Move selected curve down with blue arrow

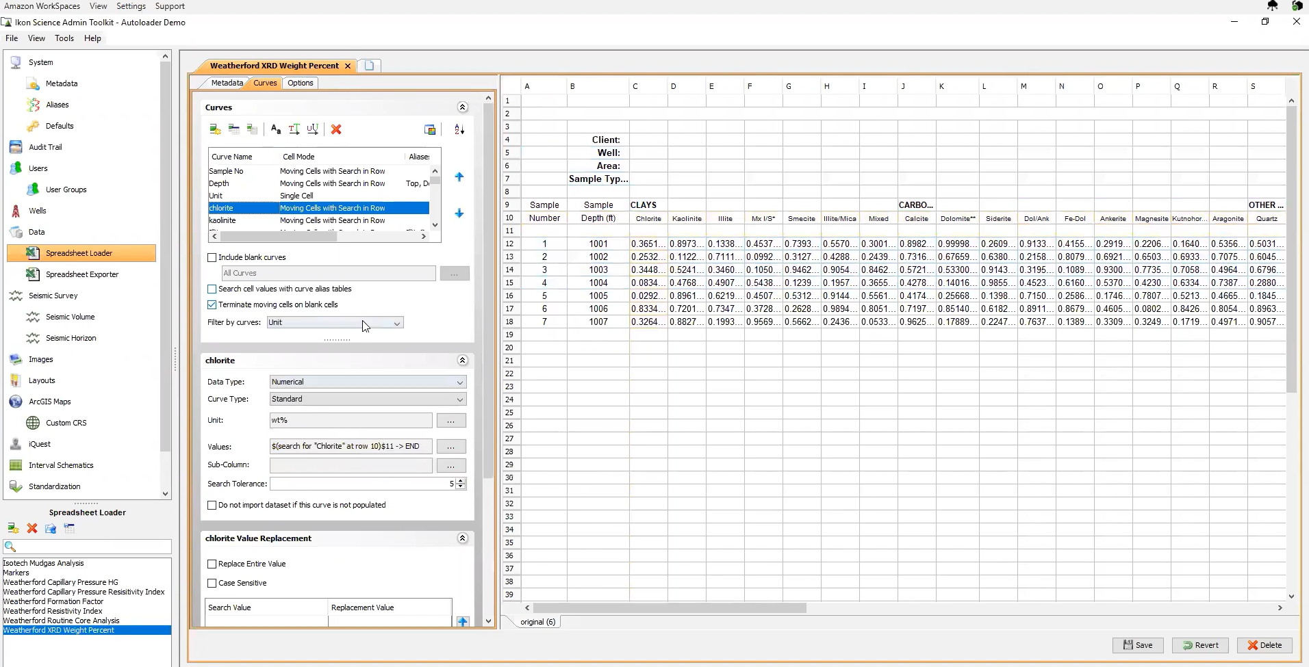(459, 213)
